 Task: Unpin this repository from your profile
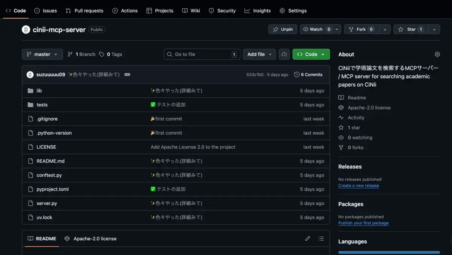click(x=282, y=29)
